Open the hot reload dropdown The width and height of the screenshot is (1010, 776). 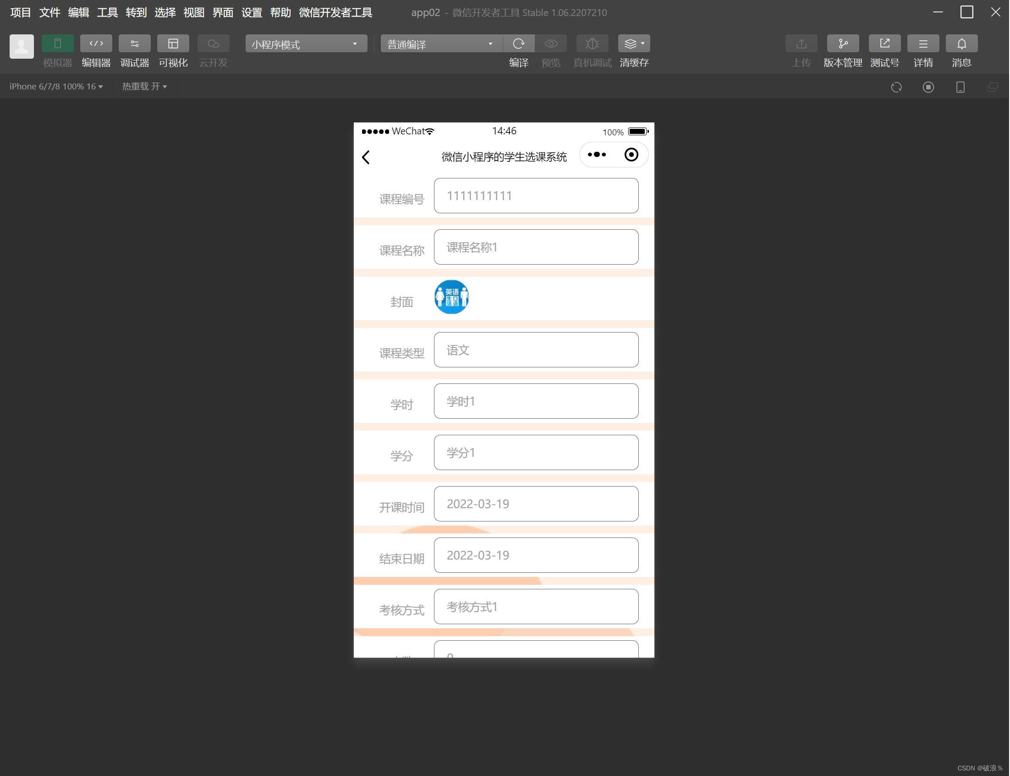(x=144, y=86)
